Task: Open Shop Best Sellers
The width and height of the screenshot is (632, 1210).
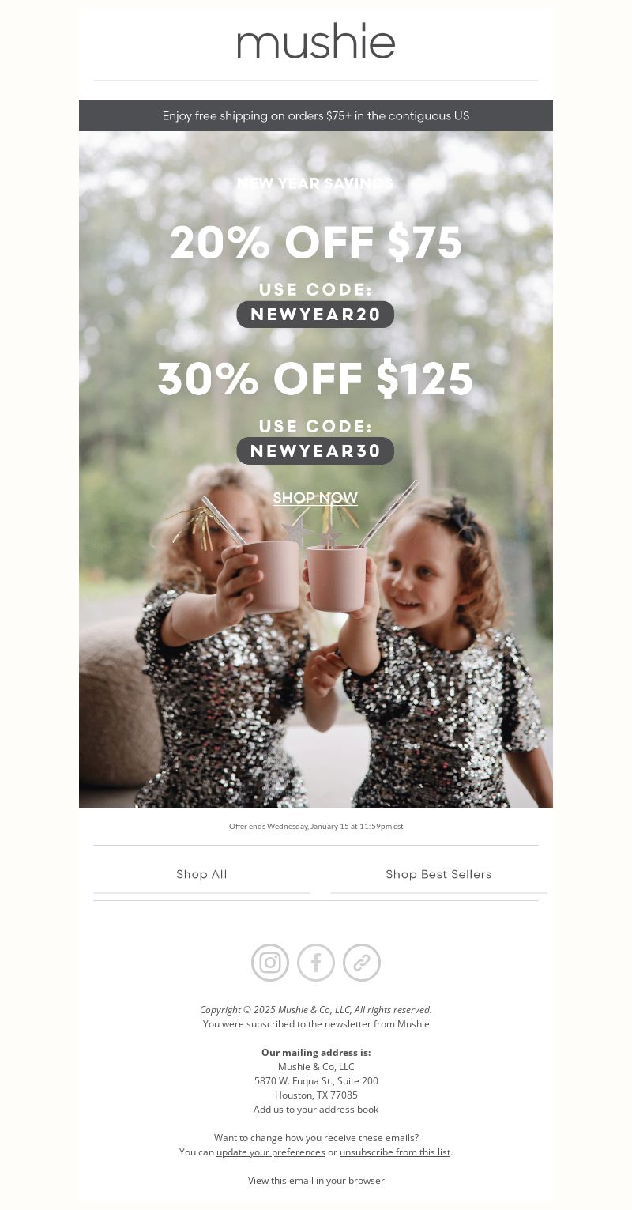Action: [x=438, y=874]
